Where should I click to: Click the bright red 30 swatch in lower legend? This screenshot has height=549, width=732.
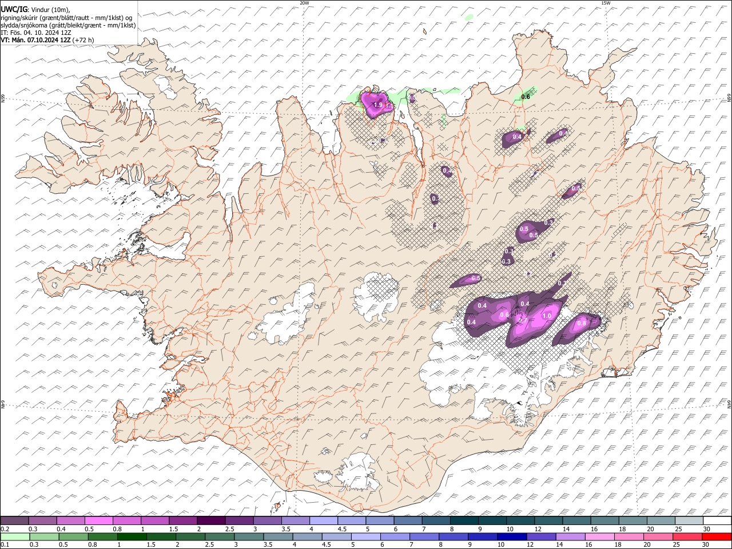coord(717,536)
